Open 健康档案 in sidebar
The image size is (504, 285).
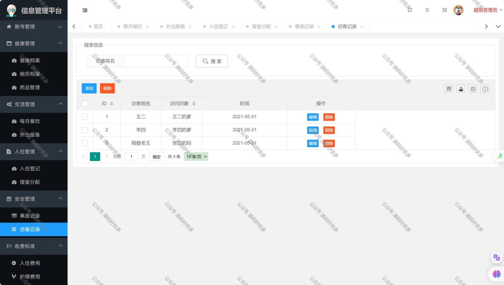coord(34,61)
